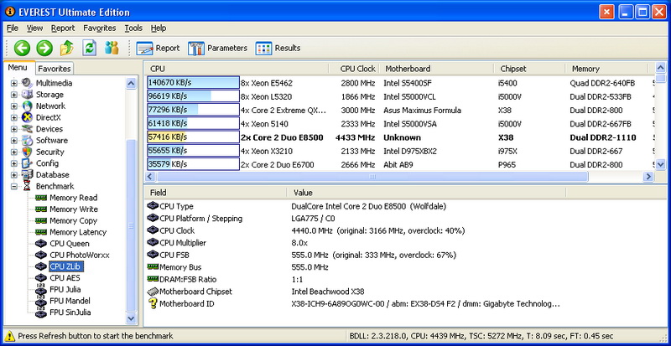Click the Memory Write module icon
Image resolution: width=671 pixels, height=346 pixels.
(41, 209)
